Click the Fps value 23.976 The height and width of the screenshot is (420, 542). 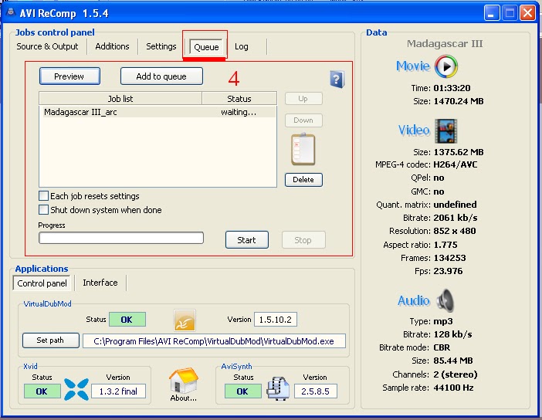(449, 271)
